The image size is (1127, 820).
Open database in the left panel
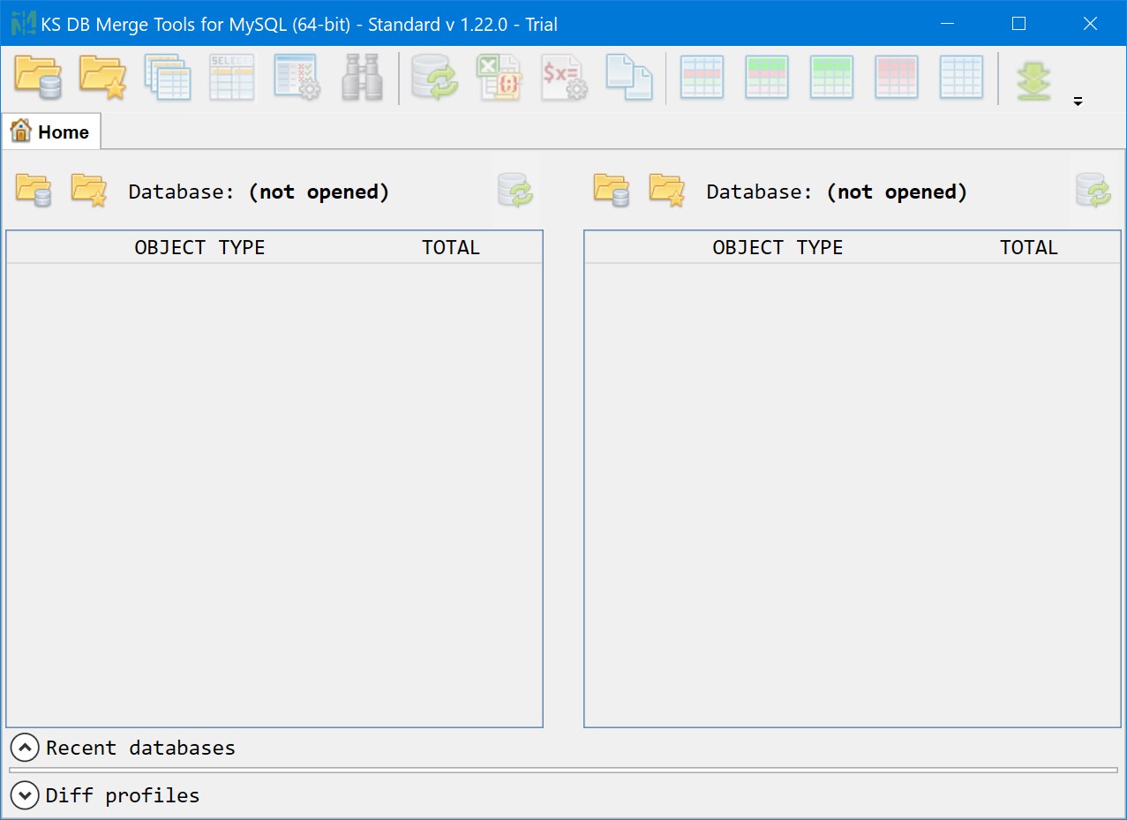(x=33, y=190)
